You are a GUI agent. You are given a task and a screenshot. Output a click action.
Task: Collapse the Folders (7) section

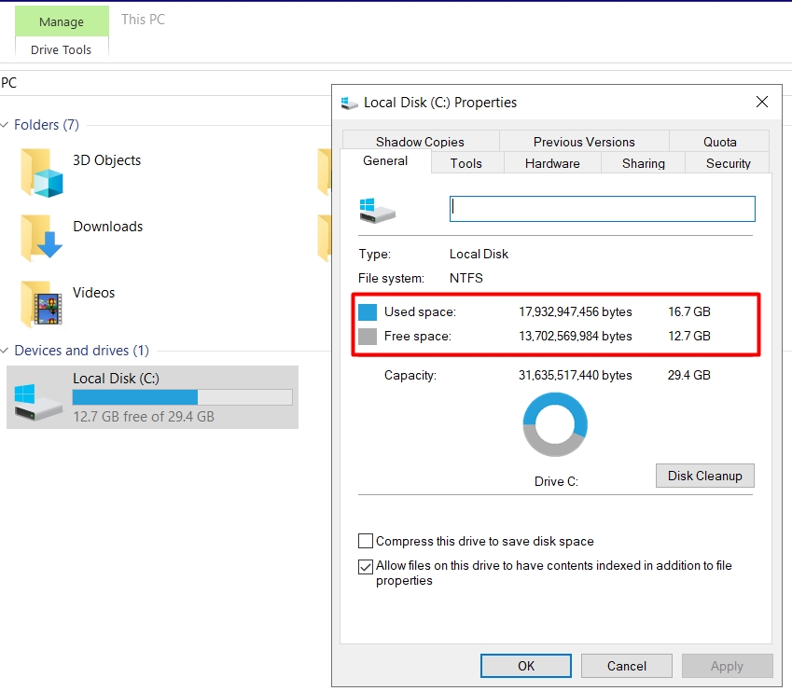6,125
